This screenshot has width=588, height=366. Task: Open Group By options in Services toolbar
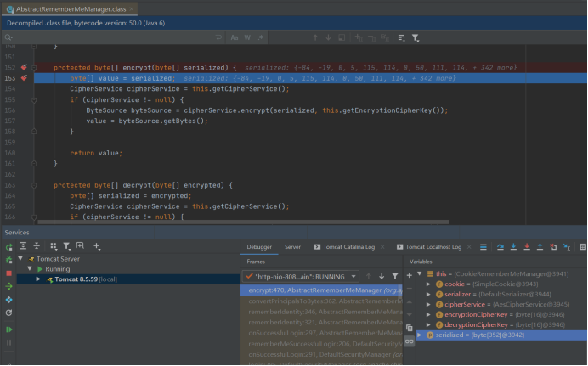(54, 246)
